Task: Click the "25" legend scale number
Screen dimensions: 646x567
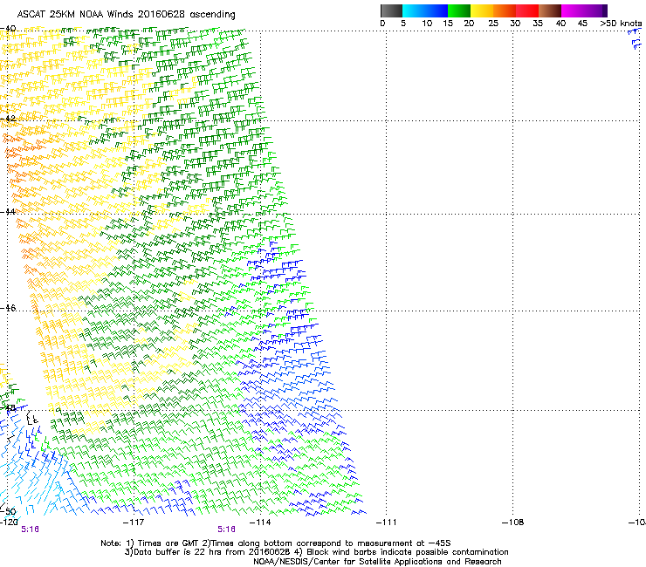Action: coord(493,24)
